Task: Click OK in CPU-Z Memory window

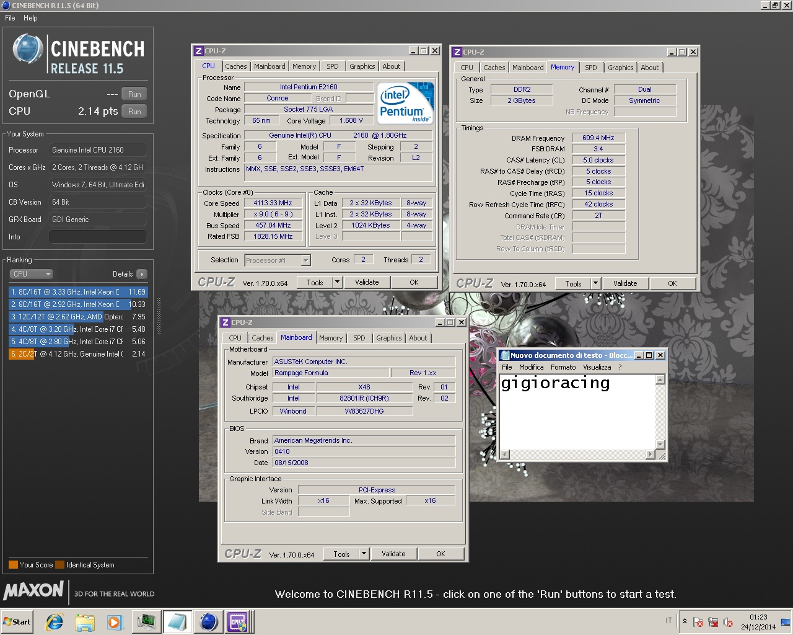Action: [672, 283]
